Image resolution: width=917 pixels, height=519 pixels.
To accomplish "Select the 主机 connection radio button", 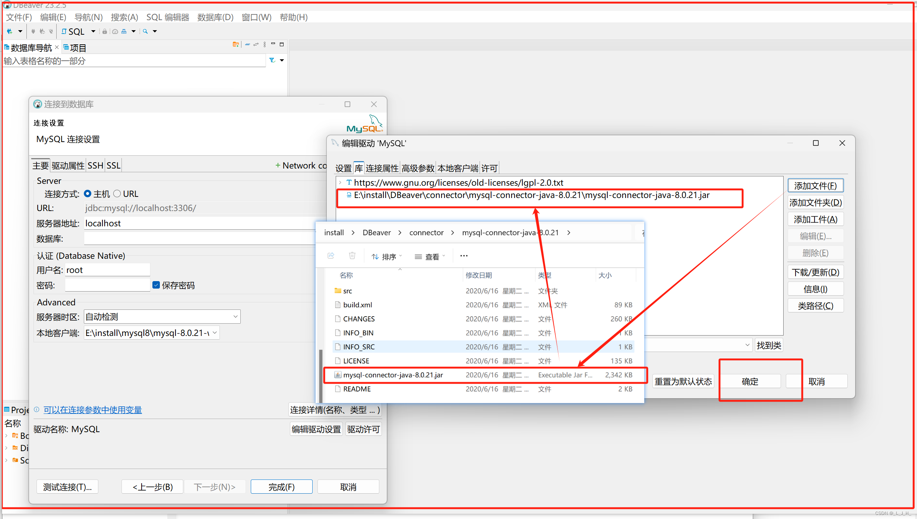I will [88, 194].
